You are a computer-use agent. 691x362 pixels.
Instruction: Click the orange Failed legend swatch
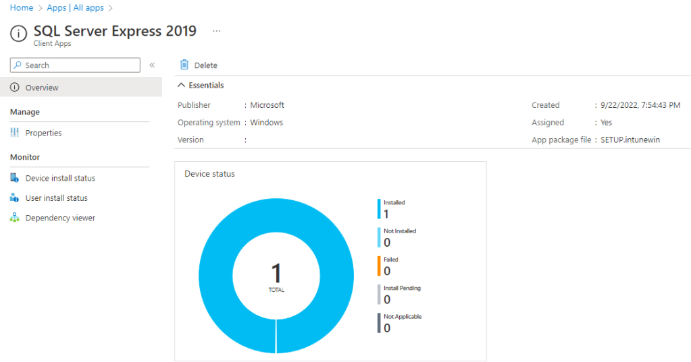(379, 266)
